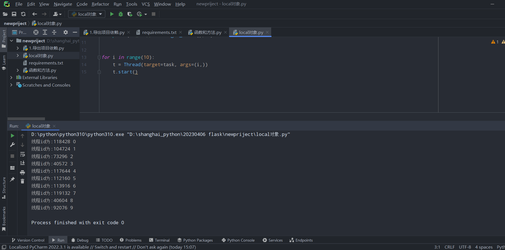The width and height of the screenshot is (505, 250).
Task: Restore layout icon in Run panel
Action: (x=12, y=168)
